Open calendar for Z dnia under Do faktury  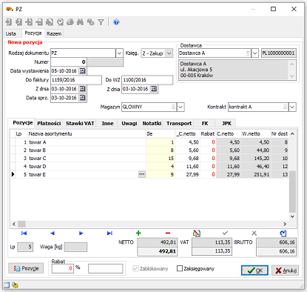pos(82,89)
